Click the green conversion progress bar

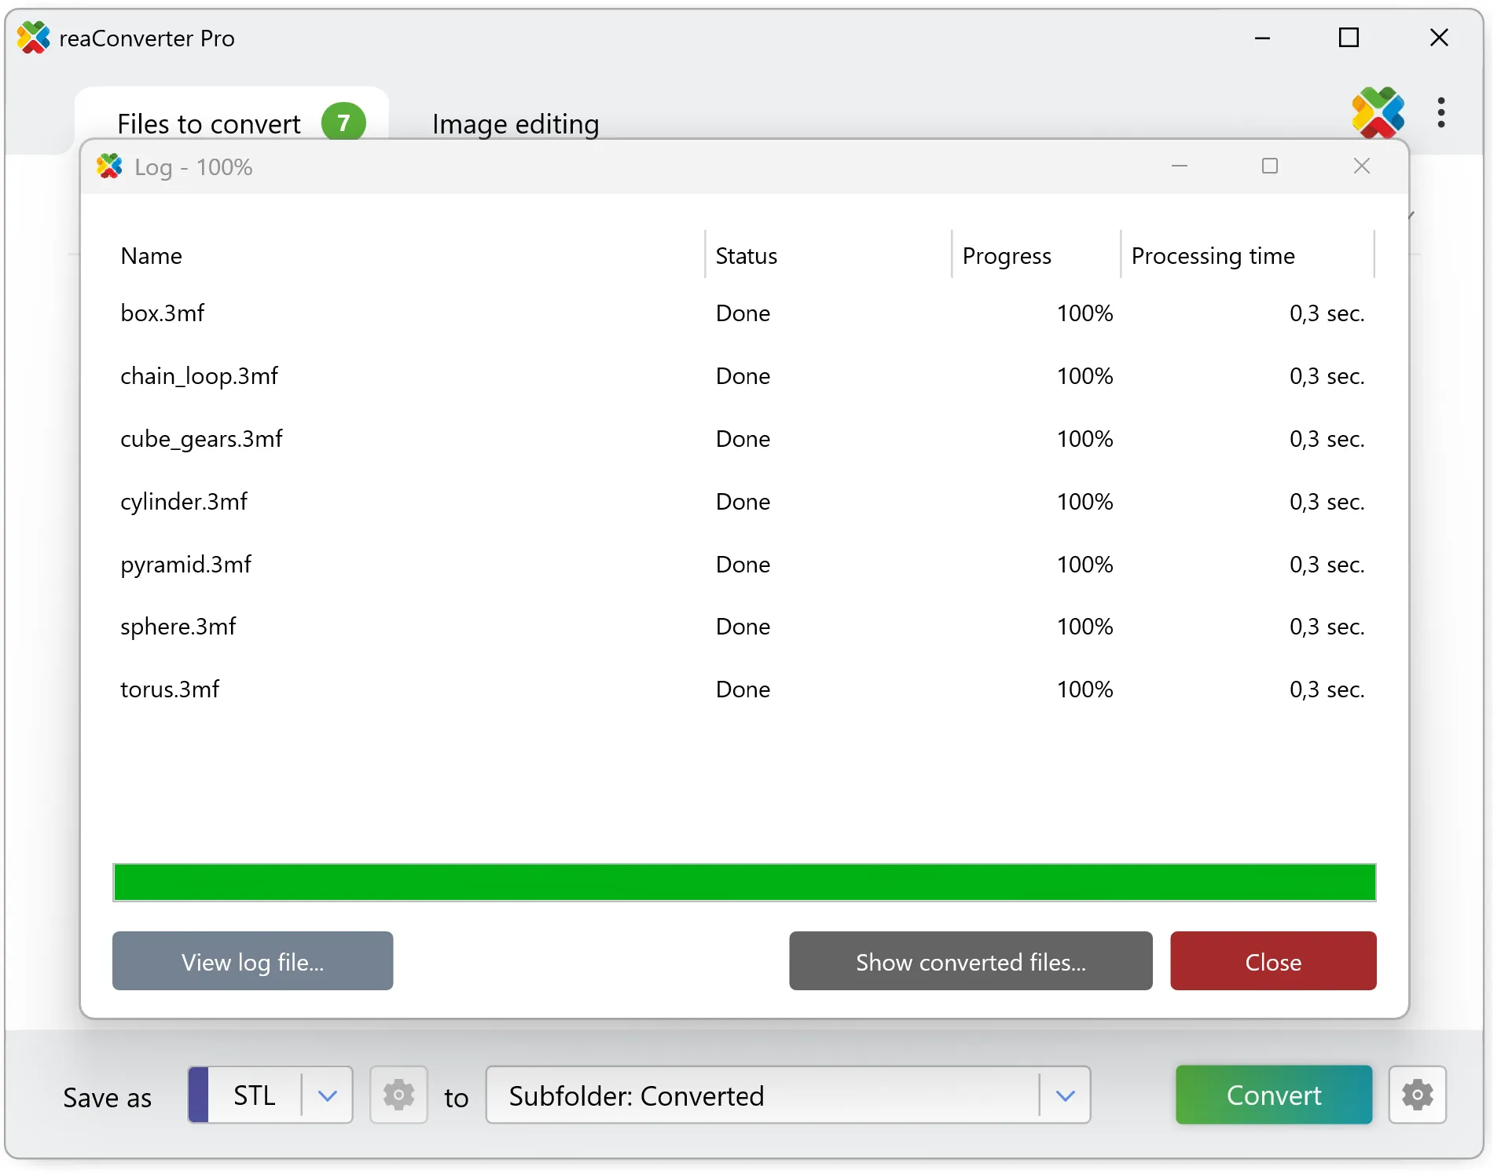click(x=743, y=882)
